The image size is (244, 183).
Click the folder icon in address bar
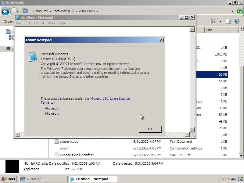pyautogui.click(x=25, y=11)
